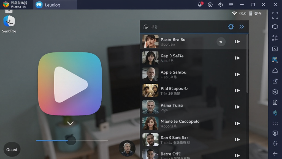Click the sliders icon in panel header
The image size is (282, 159).
[154, 27]
